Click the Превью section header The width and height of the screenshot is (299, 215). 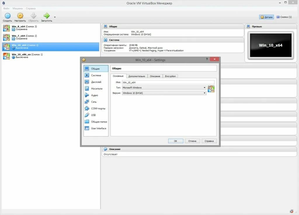[271, 27]
